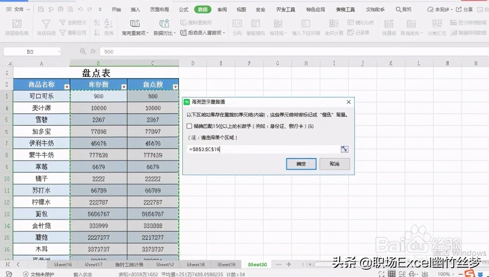Switch to the 页面布局 ribbon tab
The width and height of the screenshot is (489, 277).
159,10
